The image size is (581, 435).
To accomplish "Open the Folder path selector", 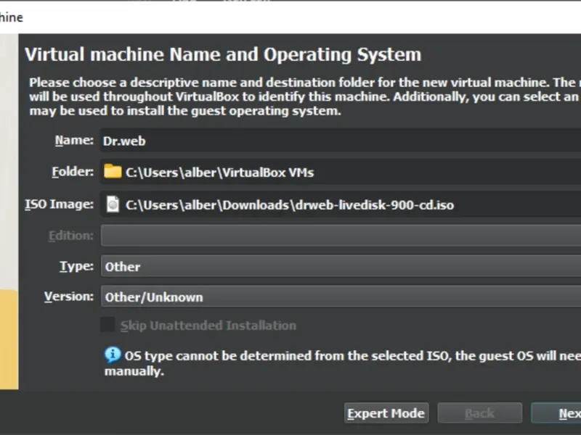I will tap(341, 172).
